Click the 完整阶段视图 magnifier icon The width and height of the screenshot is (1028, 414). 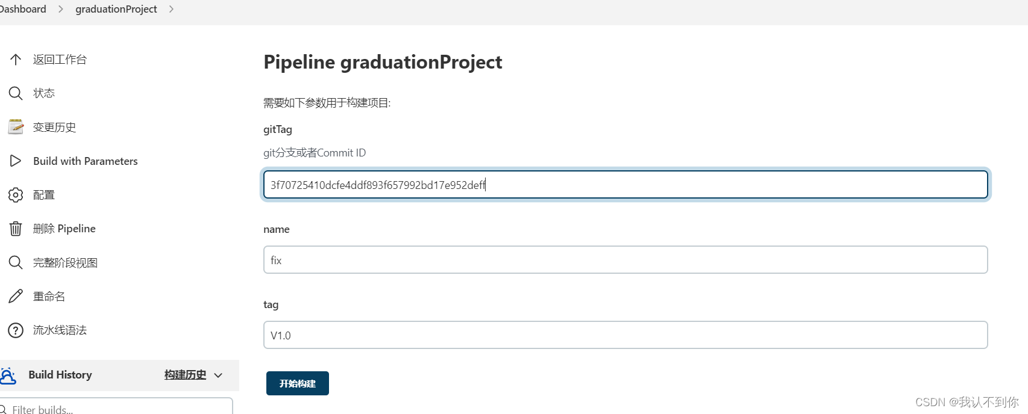pos(16,262)
